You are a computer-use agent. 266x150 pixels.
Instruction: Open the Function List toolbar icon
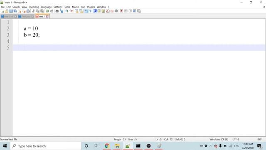click(x=108, y=11)
